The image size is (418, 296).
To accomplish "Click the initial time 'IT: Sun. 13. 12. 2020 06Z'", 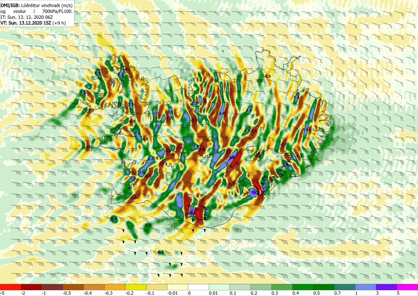I will 27,17.
